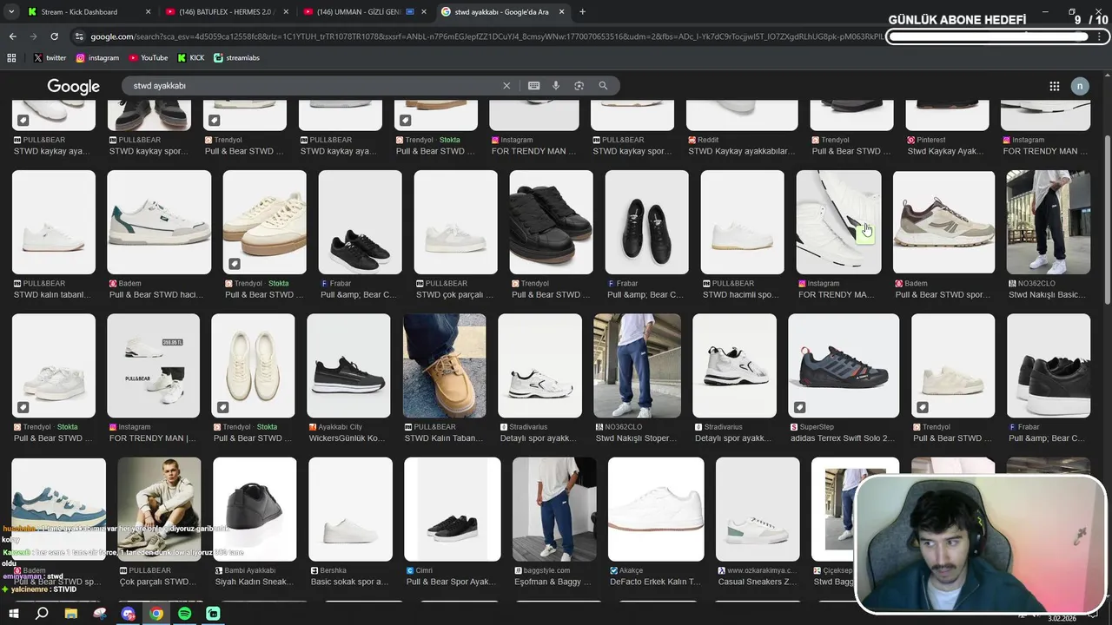Open the KICK bookmark
The height and width of the screenshot is (625, 1112).
coord(191,57)
